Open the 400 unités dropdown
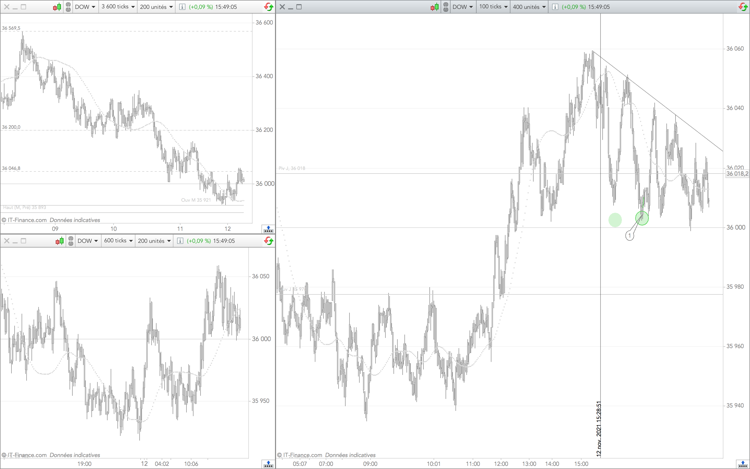The height and width of the screenshot is (469, 750). [529, 7]
